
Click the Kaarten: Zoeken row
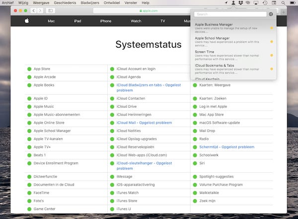tap(231, 98)
